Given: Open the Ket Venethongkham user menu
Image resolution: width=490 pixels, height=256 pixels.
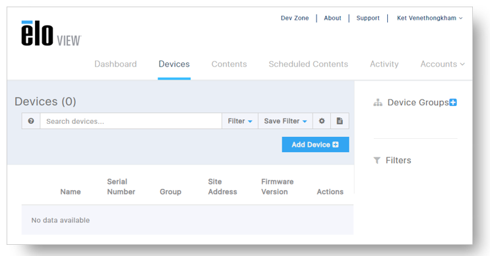Looking at the screenshot, I should (x=430, y=18).
